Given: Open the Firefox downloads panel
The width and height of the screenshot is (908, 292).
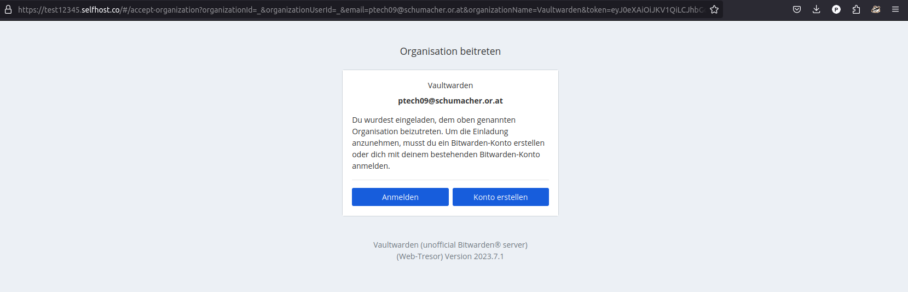Looking at the screenshot, I should click(x=816, y=9).
